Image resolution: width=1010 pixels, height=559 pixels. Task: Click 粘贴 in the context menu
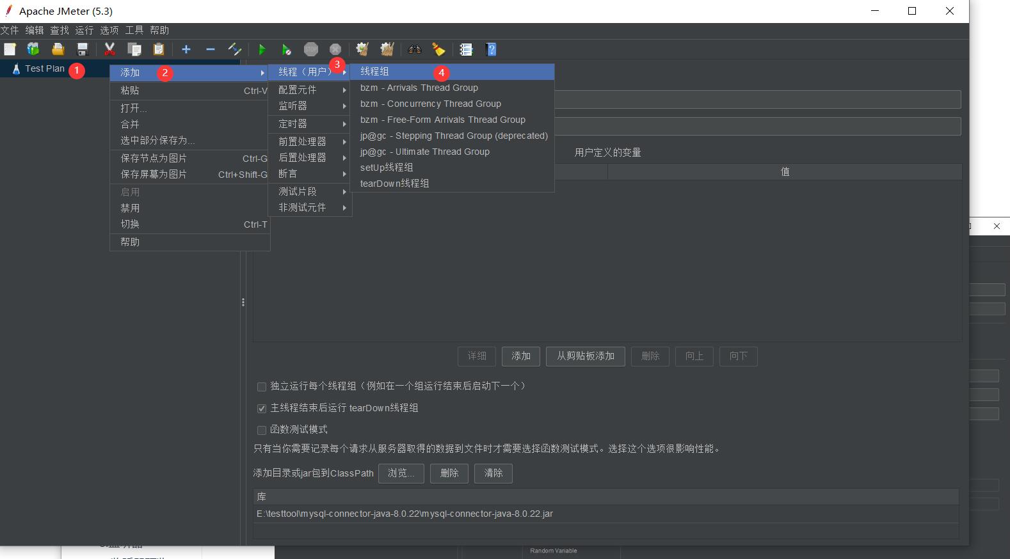(190, 91)
